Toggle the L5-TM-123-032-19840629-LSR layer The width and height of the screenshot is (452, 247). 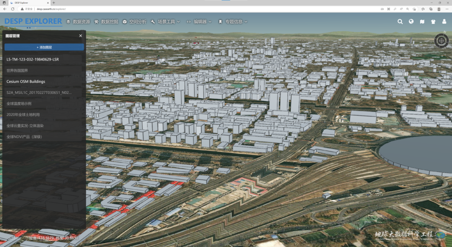[33, 59]
